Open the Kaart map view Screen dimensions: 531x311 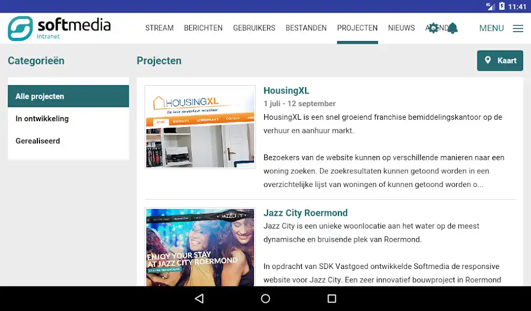pos(500,60)
